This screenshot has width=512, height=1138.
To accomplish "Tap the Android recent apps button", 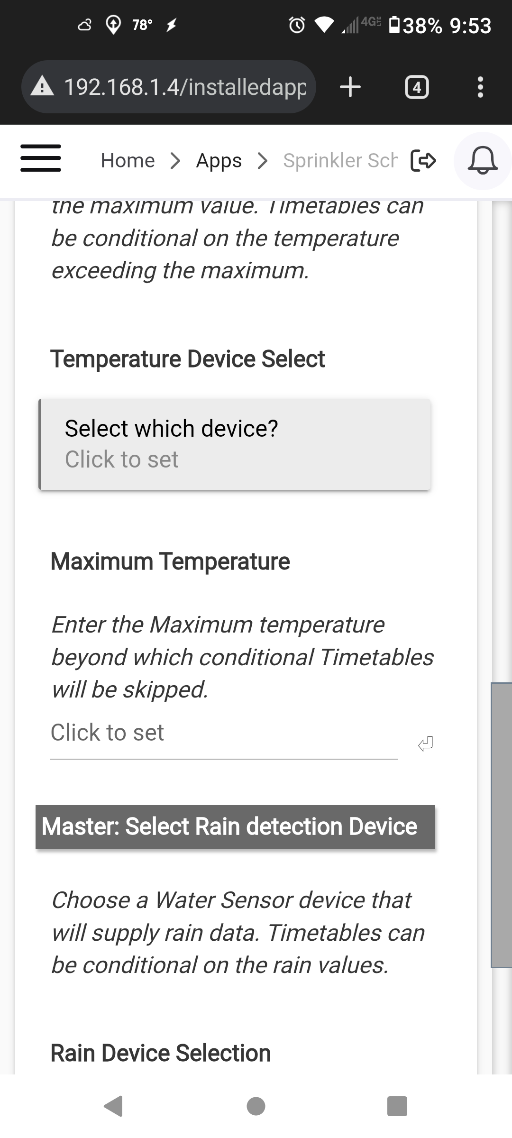I will [397, 1106].
